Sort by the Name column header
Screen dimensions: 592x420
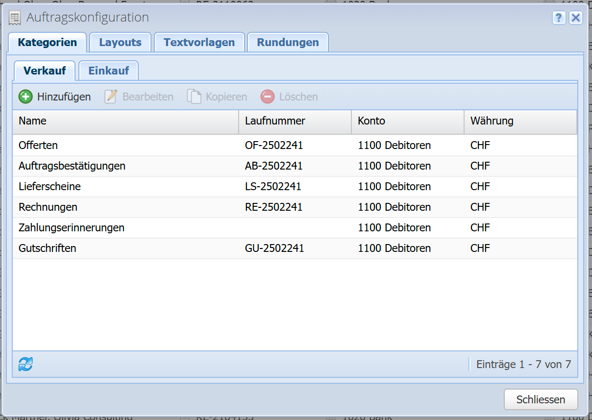click(125, 121)
